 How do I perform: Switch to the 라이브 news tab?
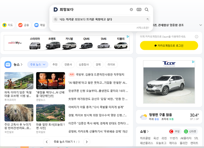coord(111,64)
